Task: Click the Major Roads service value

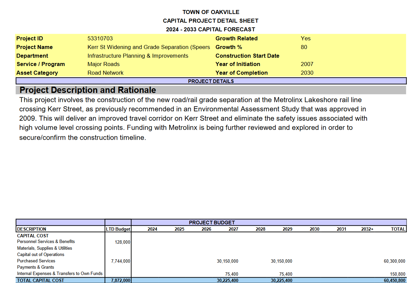Action: point(103,64)
